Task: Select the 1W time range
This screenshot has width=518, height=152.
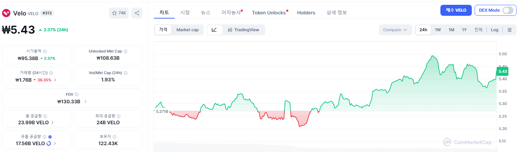Action: (x=438, y=30)
